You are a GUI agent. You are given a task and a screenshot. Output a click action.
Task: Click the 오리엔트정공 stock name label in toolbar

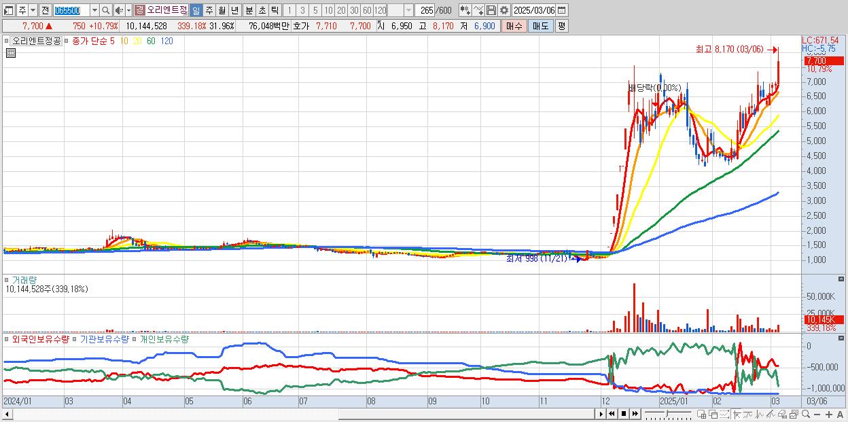(x=166, y=10)
